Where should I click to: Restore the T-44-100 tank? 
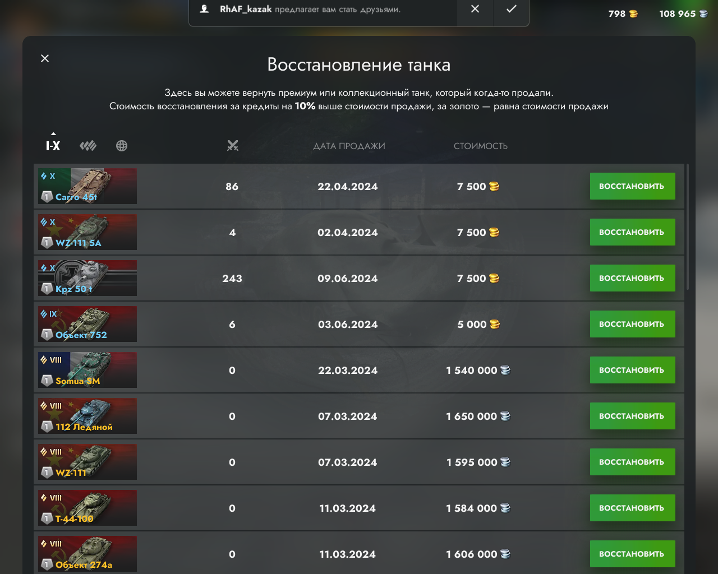click(x=632, y=508)
